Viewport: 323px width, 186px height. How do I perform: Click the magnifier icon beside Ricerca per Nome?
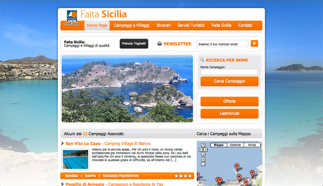pyautogui.click(x=202, y=60)
